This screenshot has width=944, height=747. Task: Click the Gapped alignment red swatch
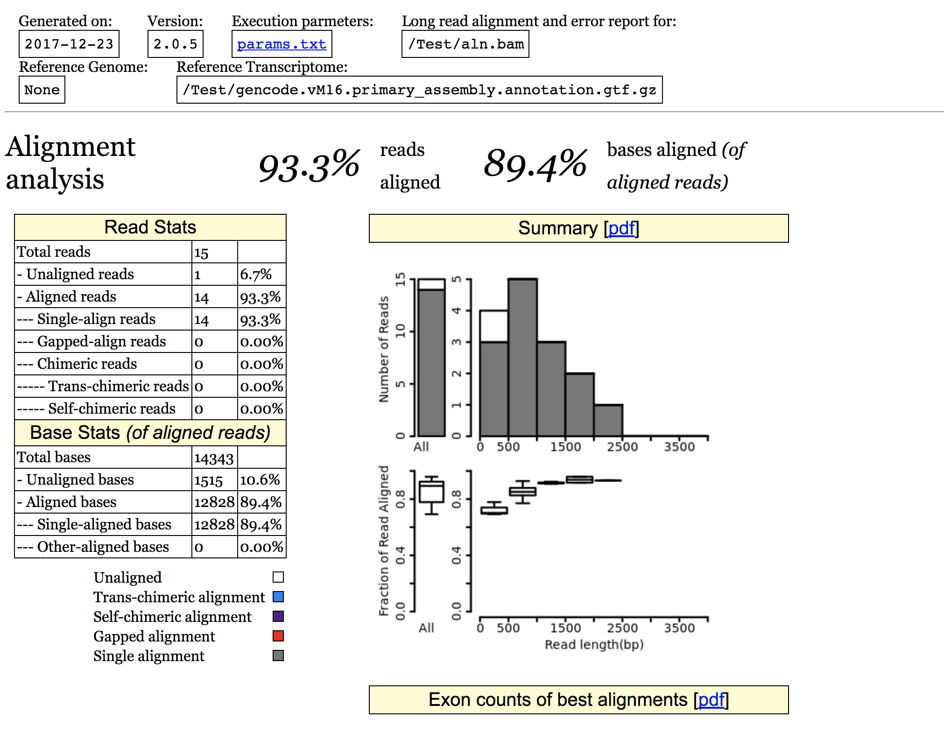click(x=278, y=636)
